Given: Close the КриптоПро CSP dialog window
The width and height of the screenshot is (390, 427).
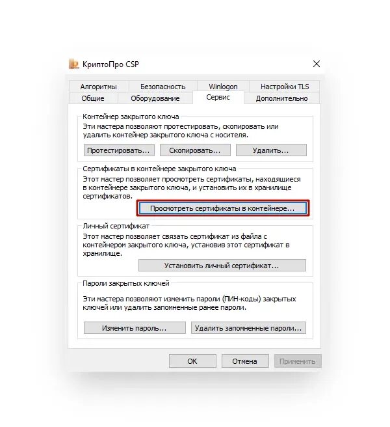Looking at the screenshot, I should click(x=317, y=64).
